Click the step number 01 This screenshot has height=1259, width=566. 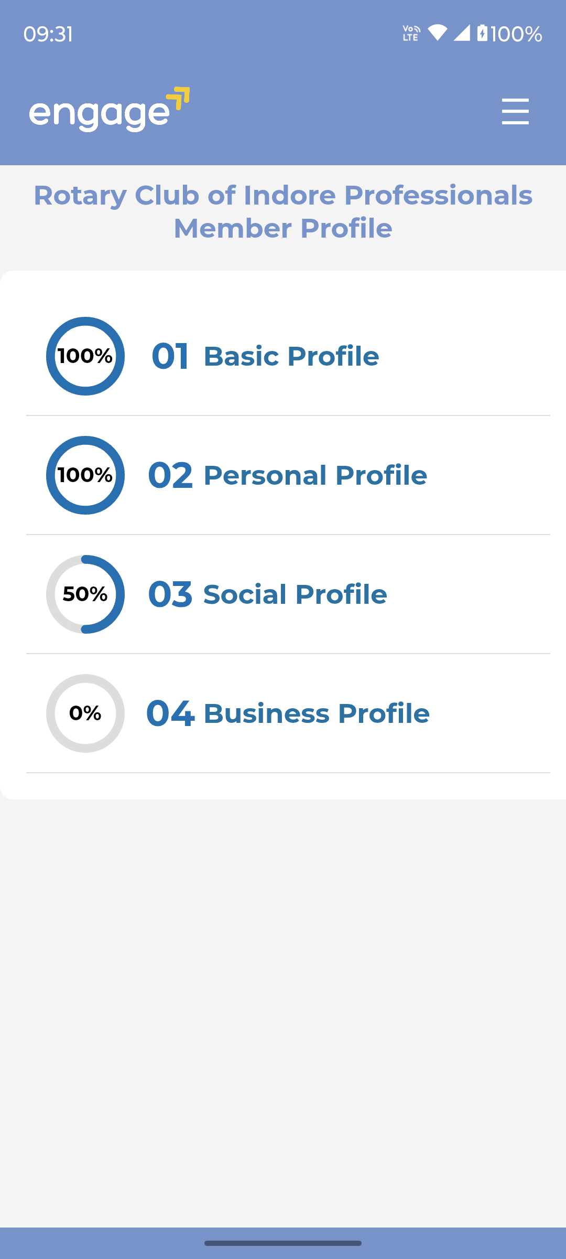click(x=170, y=356)
